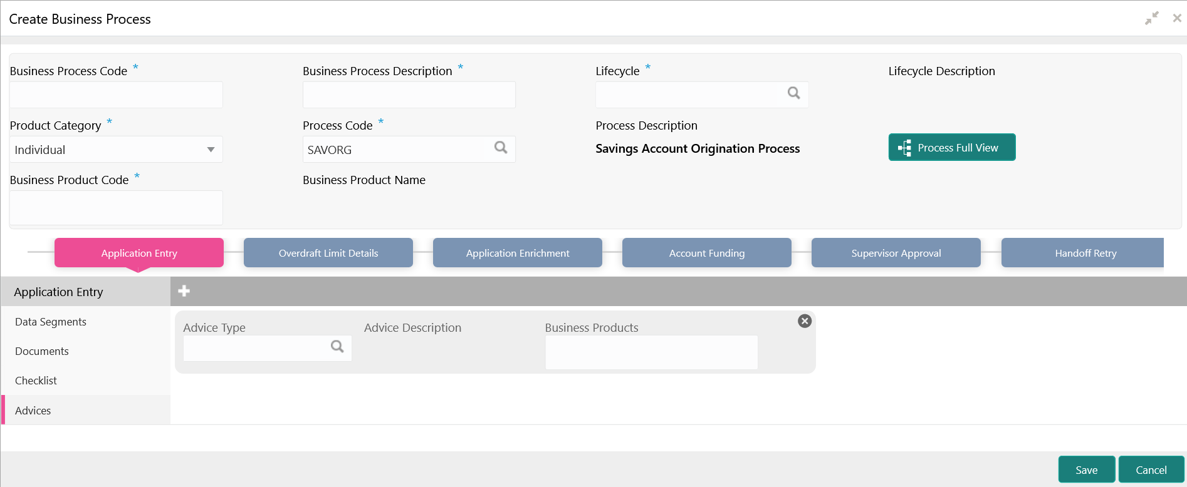The width and height of the screenshot is (1187, 487).
Task: Click the Lifecycle search magnifier icon
Action: [x=793, y=93]
